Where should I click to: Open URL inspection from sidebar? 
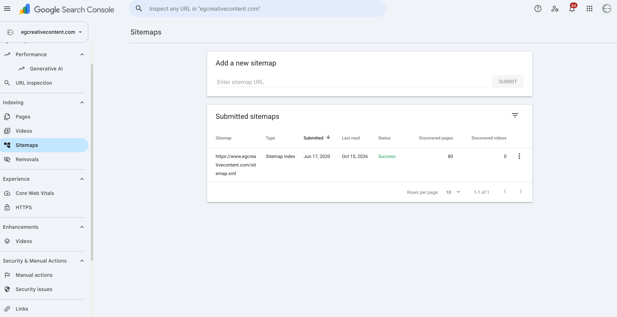[34, 83]
